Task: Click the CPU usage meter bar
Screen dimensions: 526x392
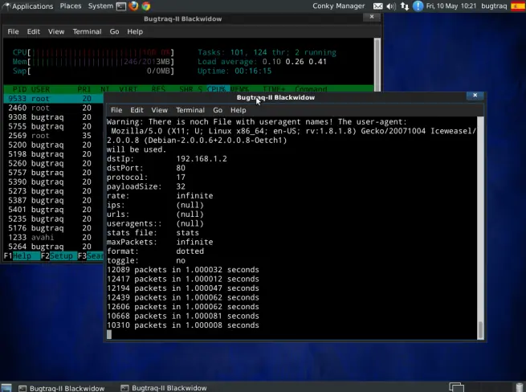Action: click(93, 52)
